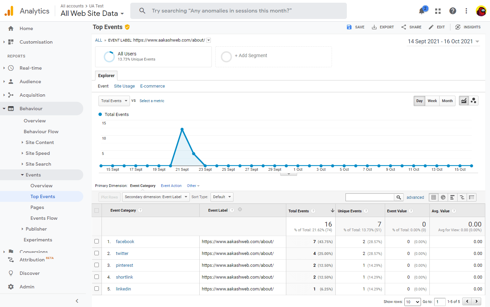
Task: Open the date range picker
Action: pos(443,41)
